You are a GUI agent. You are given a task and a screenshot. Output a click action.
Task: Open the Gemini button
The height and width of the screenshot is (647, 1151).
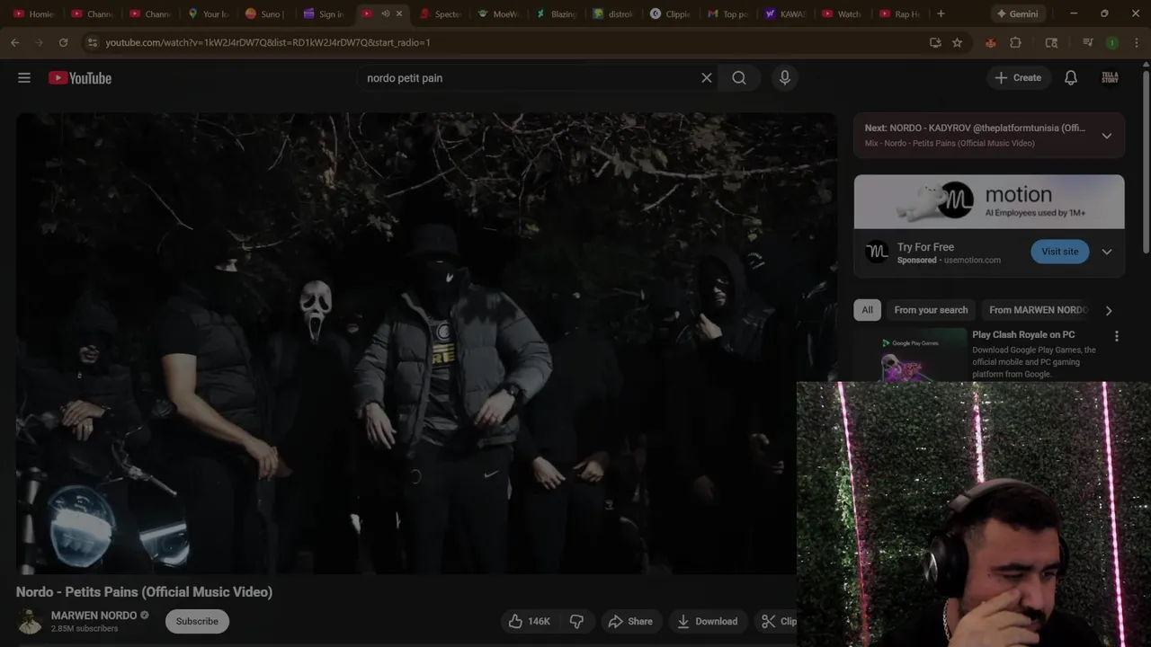[x=1016, y=13]
